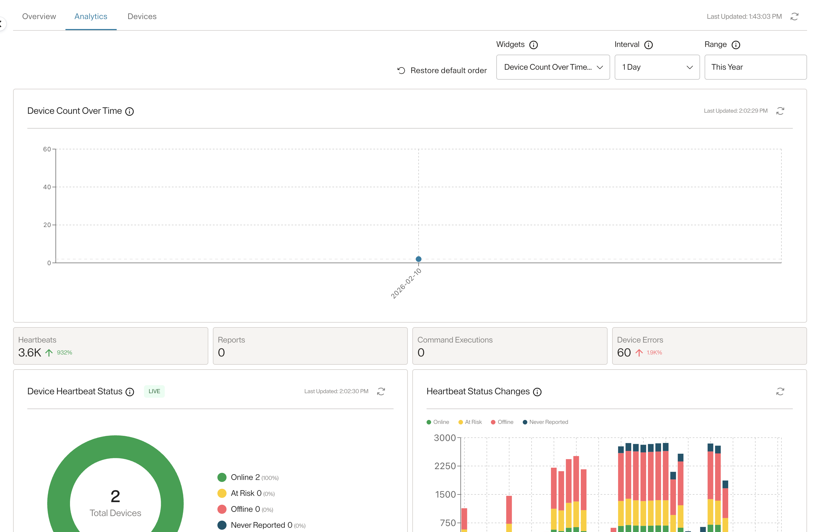
Task: Refresh the page using top-right refresh icon
Action: [794, 17]
